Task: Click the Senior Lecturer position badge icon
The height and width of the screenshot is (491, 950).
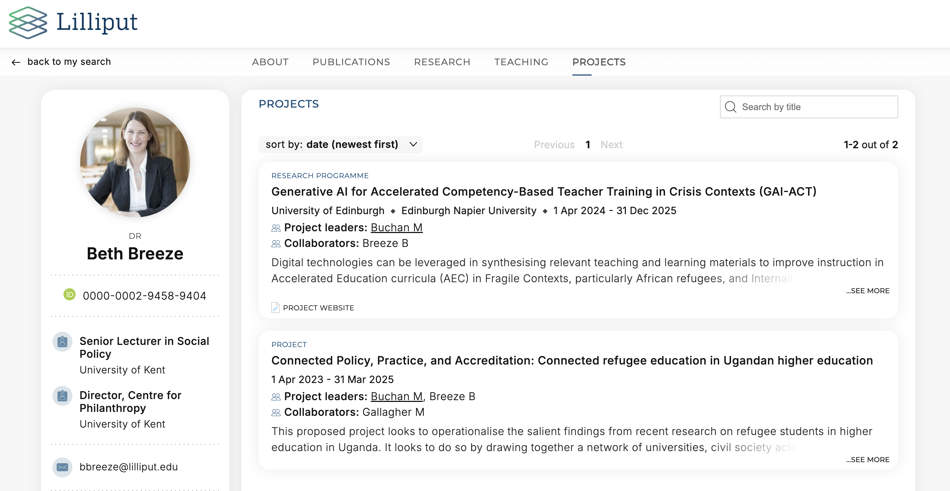Action: click(62, 342)
